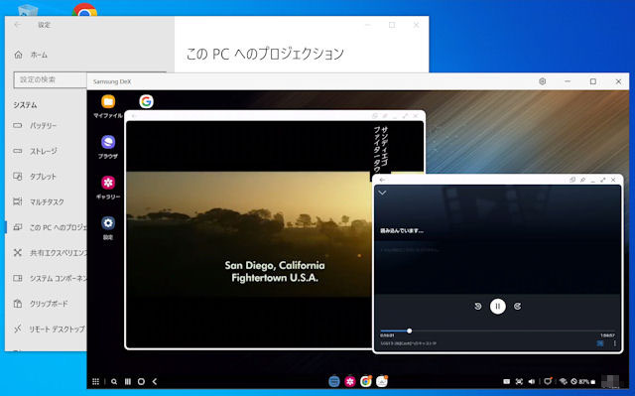Skip forward ten seconds in cast player

[518, 306]
